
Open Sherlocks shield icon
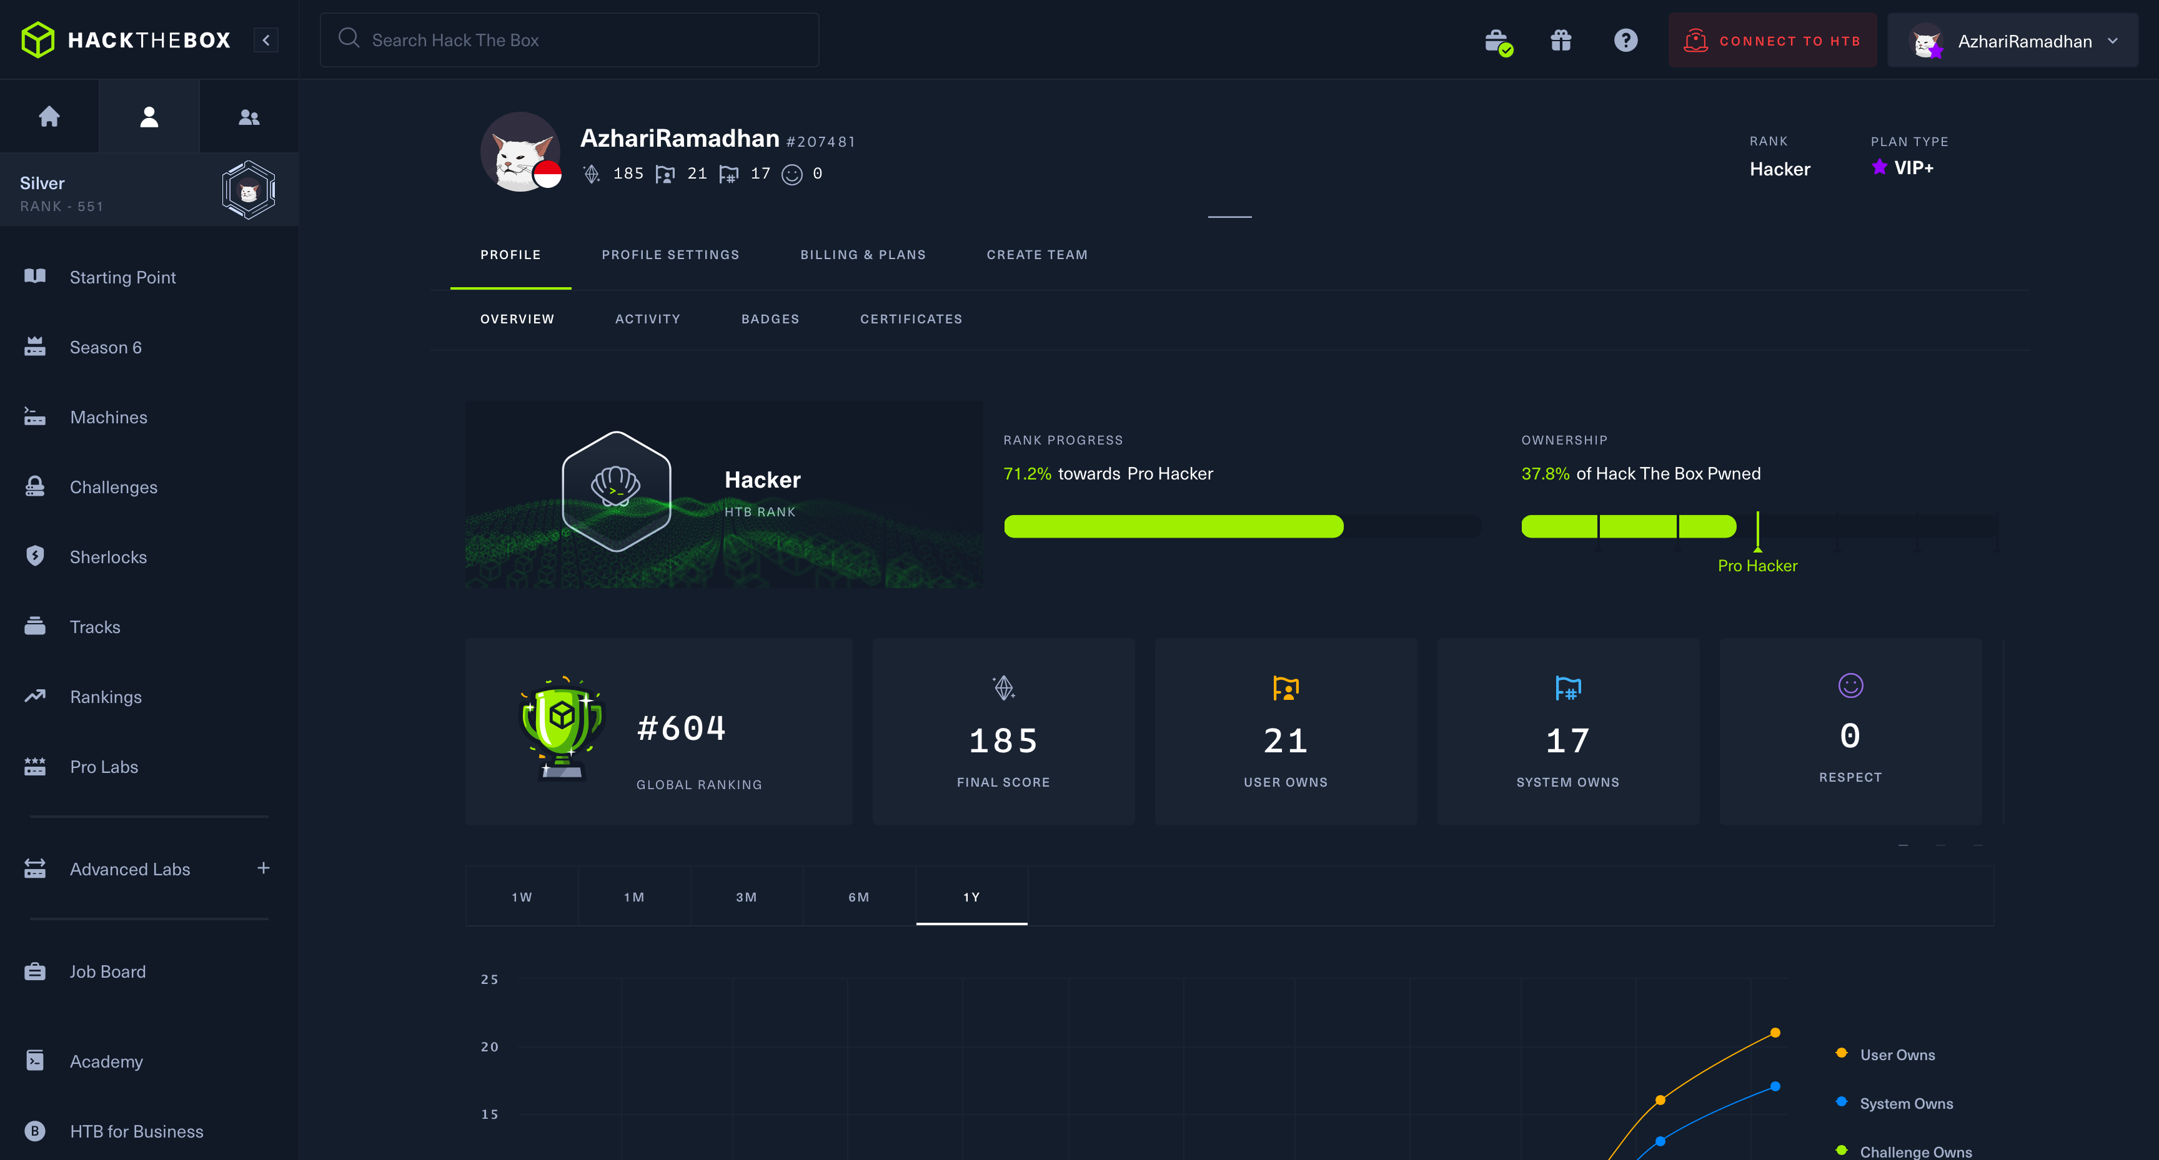click(35, 556)
